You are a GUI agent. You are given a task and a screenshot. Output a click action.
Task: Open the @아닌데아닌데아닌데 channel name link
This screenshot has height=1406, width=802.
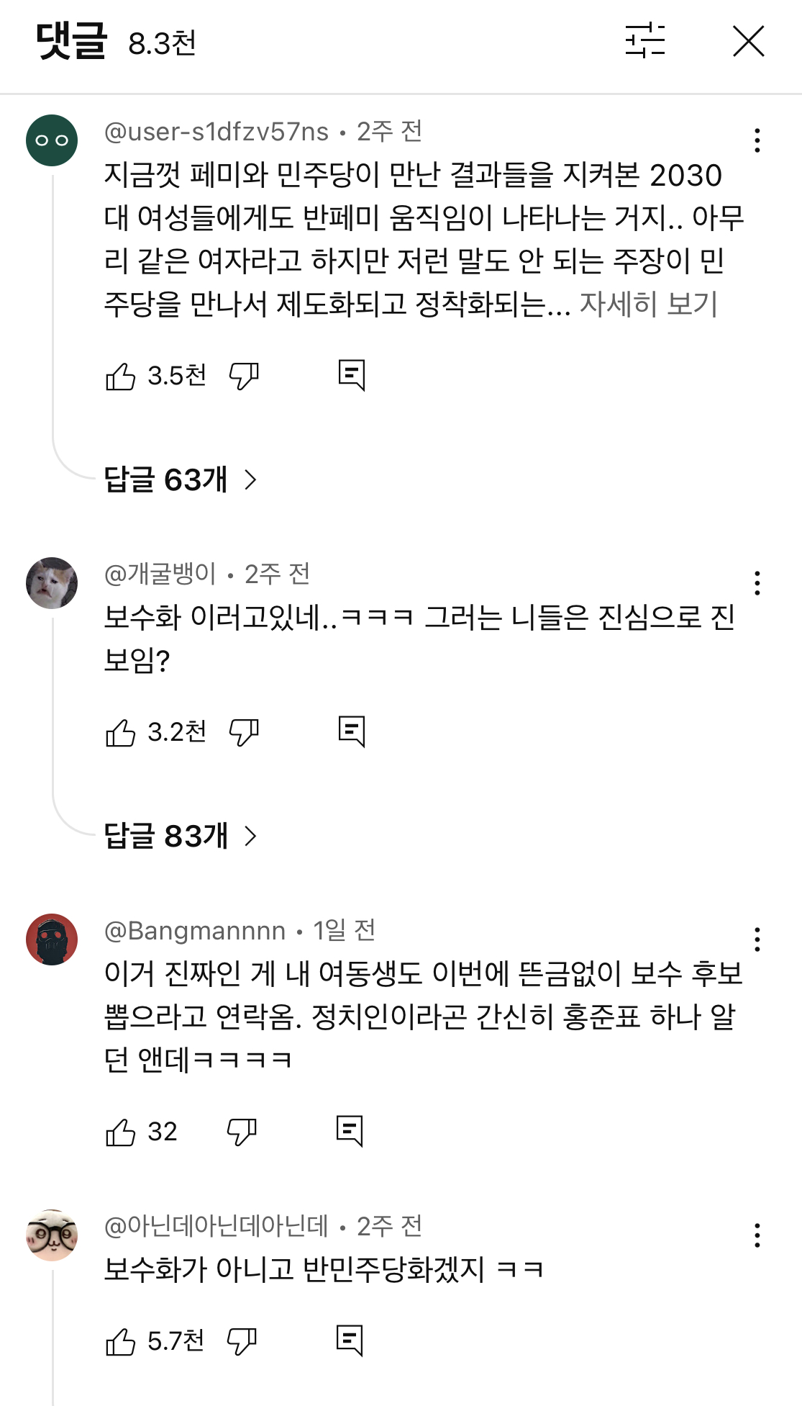(x=217, y=1226)
